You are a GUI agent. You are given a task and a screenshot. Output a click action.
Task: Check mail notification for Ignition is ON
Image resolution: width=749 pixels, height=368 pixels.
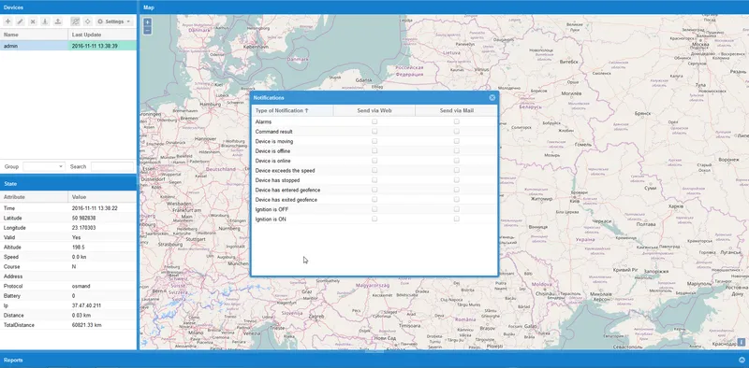point(457,219)
